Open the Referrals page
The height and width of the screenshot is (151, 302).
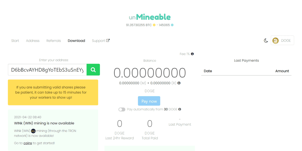[x=54, y=41]
